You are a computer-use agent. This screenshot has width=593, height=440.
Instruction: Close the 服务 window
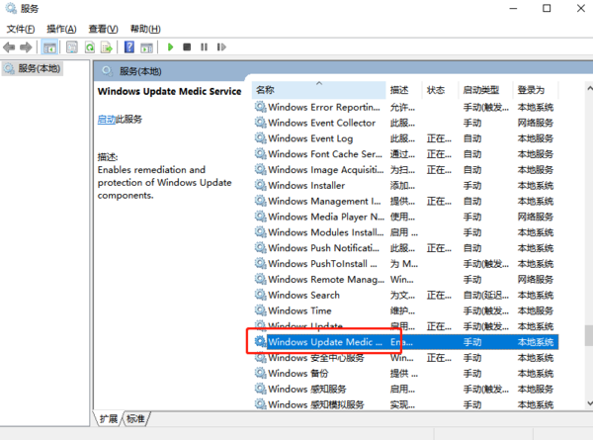click(x=581, y=8)
